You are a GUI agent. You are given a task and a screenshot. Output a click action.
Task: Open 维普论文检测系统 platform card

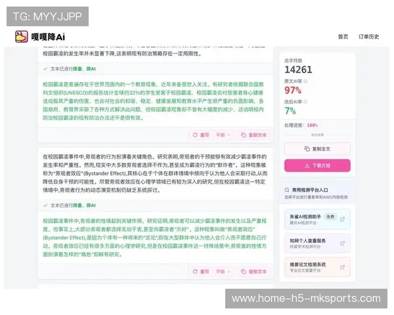(317, 267)
